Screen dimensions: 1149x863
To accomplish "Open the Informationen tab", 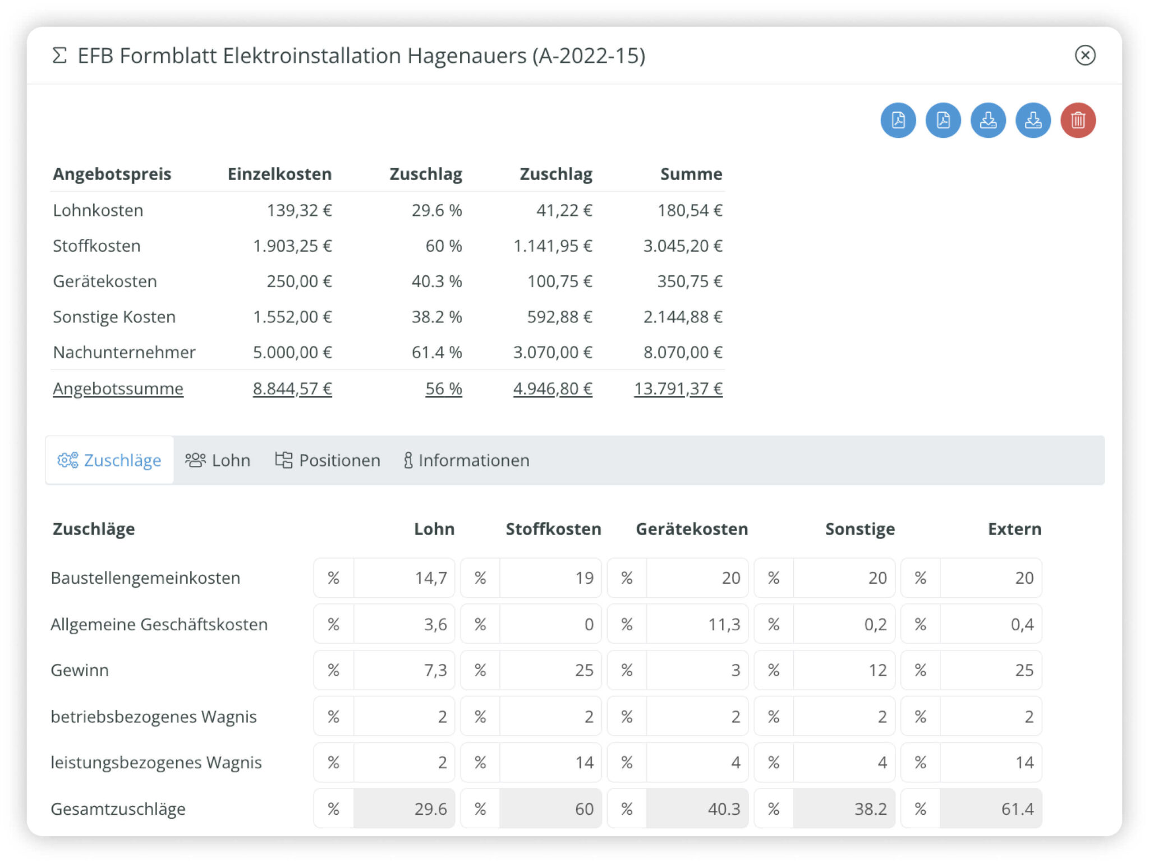I will [x=466, y=460].
